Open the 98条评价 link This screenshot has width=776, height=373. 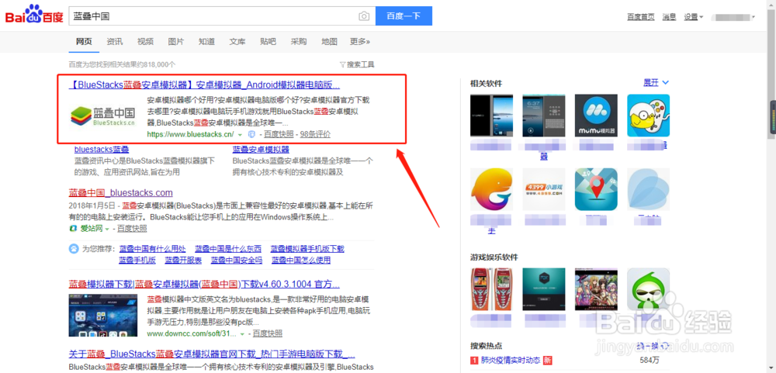[315, 134]
